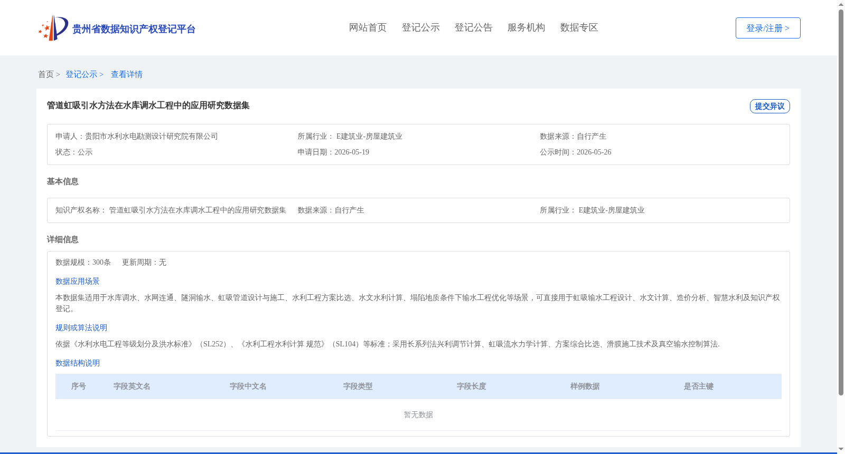The height and width of the screenshot is (454, 845).
Task: Click the 字段英文名 column header
Action: (132, 387)
